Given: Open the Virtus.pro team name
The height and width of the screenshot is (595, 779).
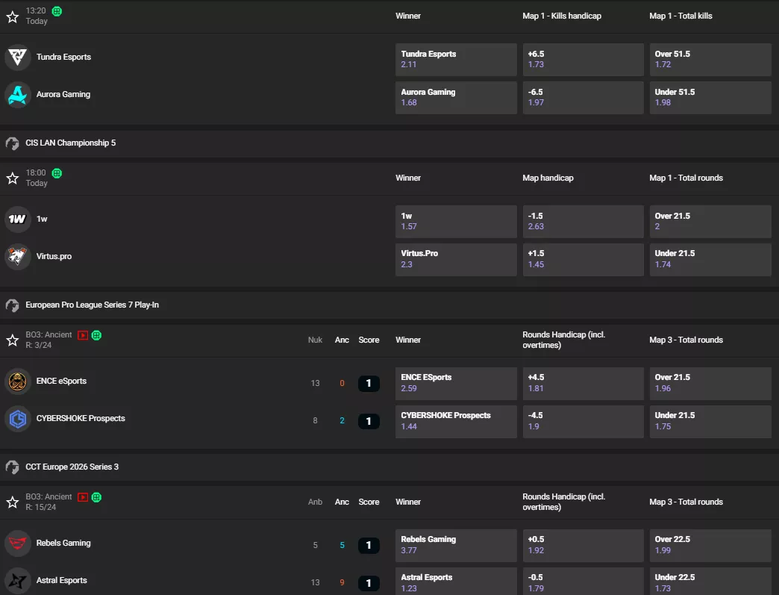Looking at the screenshot, I should 54,257.
